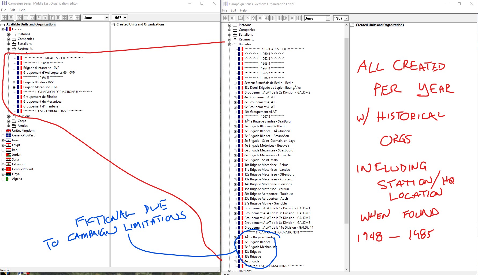Click left-arrow icon in Vietnam toolbar
478x275 pixels.
pyautogui.click(x=292, y=18)
